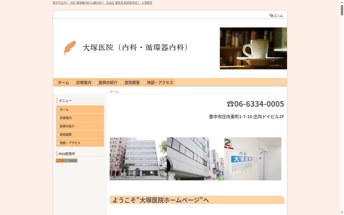Click the scrollbar up arrow
This screenshot has height=215, width=344.
pyautogui.click(x=342, y=2)
